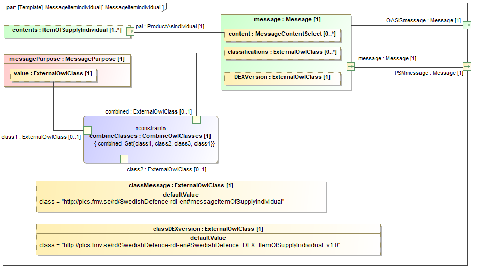Click the combineClasses constraint block name
The width and height of the screenshot is (480, 273).
tap(150, 136)
